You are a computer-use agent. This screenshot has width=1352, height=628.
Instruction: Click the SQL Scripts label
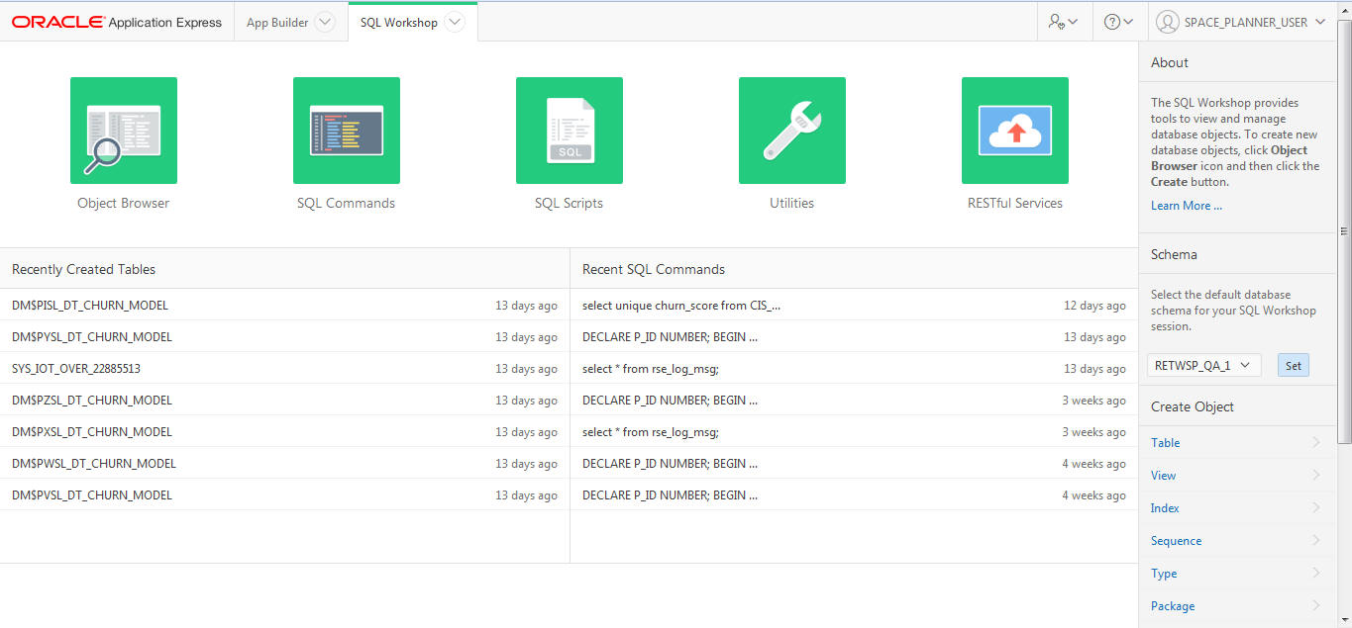570,203
